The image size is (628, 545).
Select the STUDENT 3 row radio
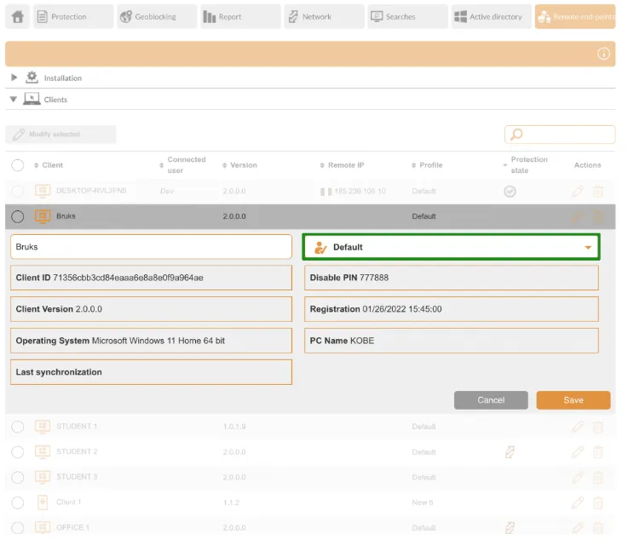(18, 478)
